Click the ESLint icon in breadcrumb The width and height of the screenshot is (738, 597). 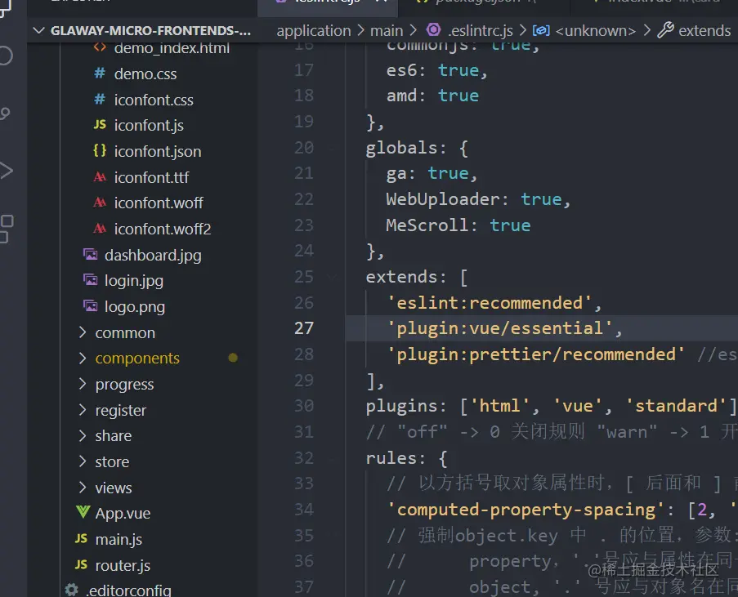(x=433, y=30)
